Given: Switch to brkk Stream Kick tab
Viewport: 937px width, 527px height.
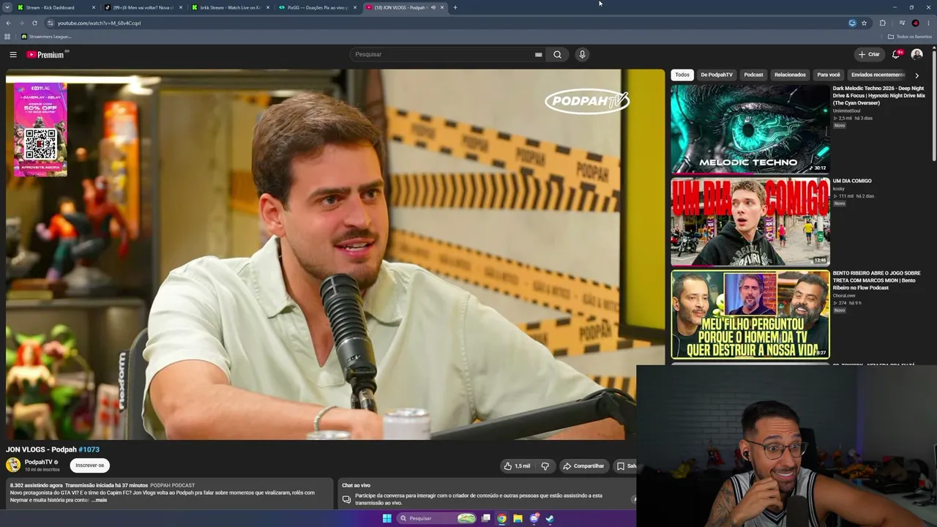Looking at the screenshot, I should [x=230, y=7].
